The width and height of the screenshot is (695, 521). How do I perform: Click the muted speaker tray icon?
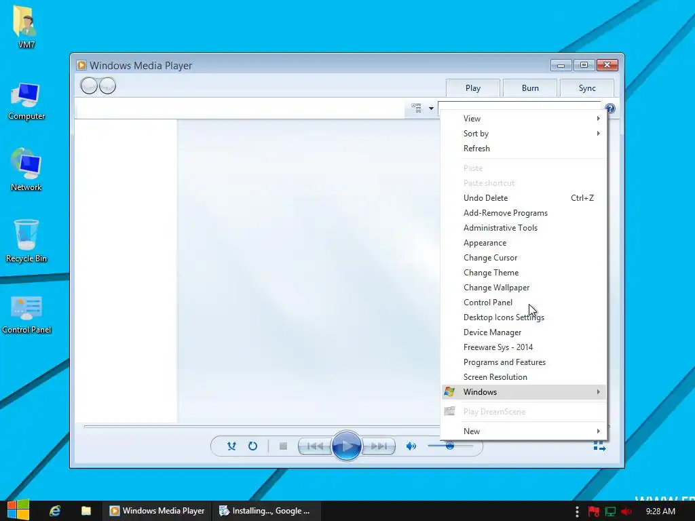[x=626, y=512]
